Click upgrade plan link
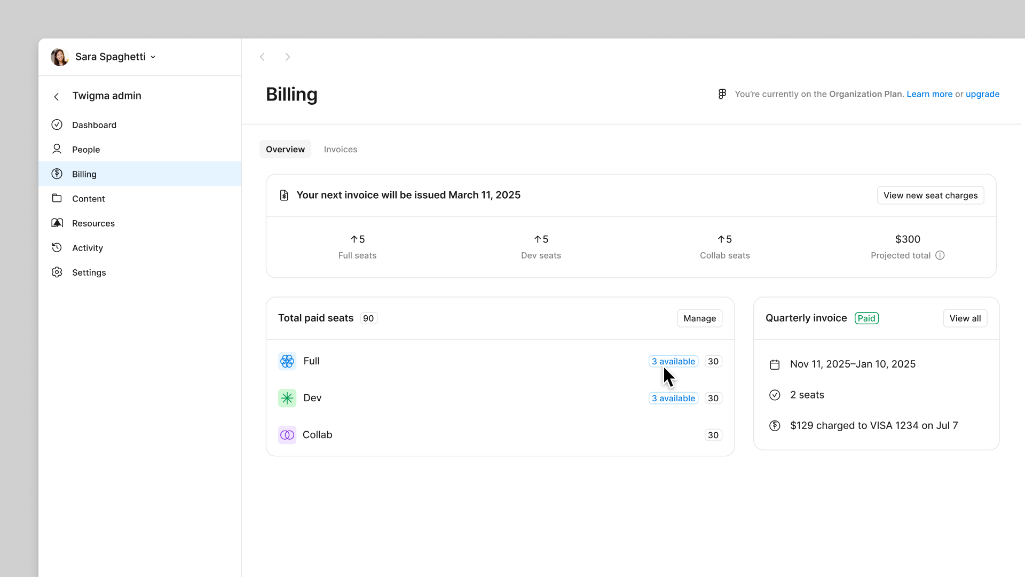 982,93
